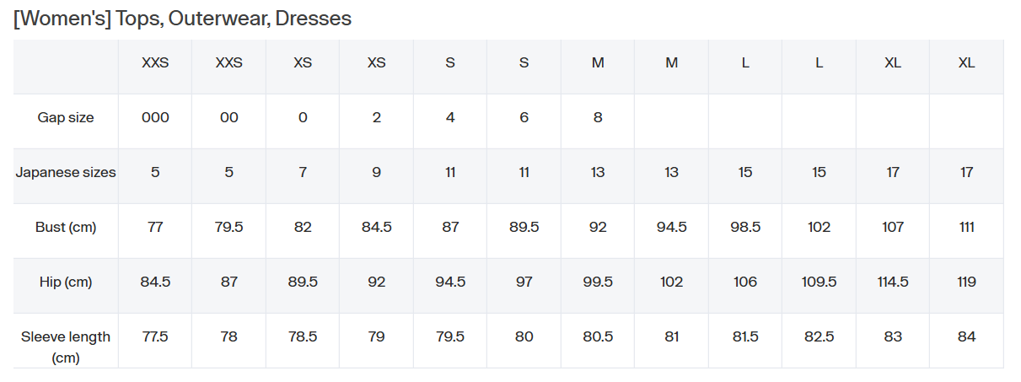Click the Women's Tops, Outerwear, Dresses heading
This screenshot has height=382, width=1021.
tap(182, 19)
